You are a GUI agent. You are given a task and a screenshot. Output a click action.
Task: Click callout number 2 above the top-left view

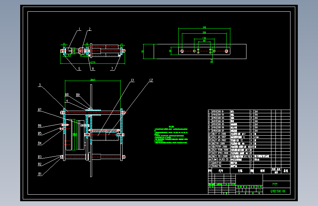pos(89,29)
